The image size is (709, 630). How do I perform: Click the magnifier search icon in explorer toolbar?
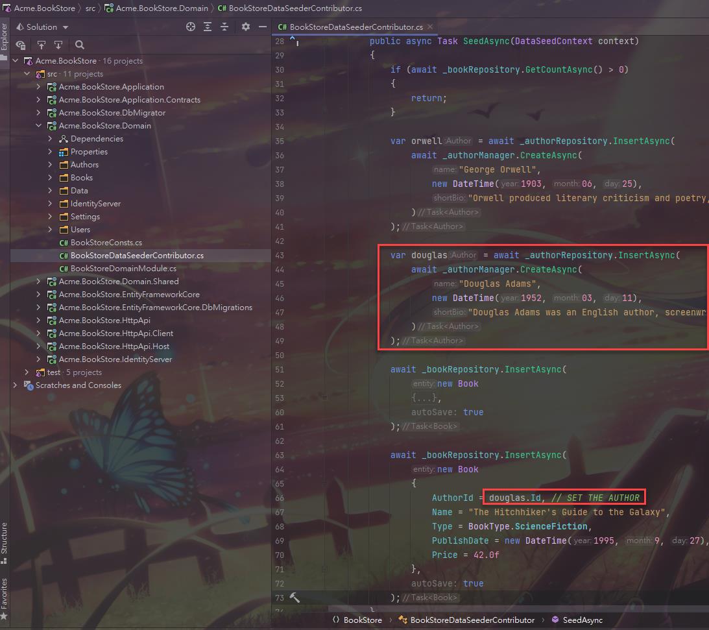pyautogui.click(x=80, y=45)
